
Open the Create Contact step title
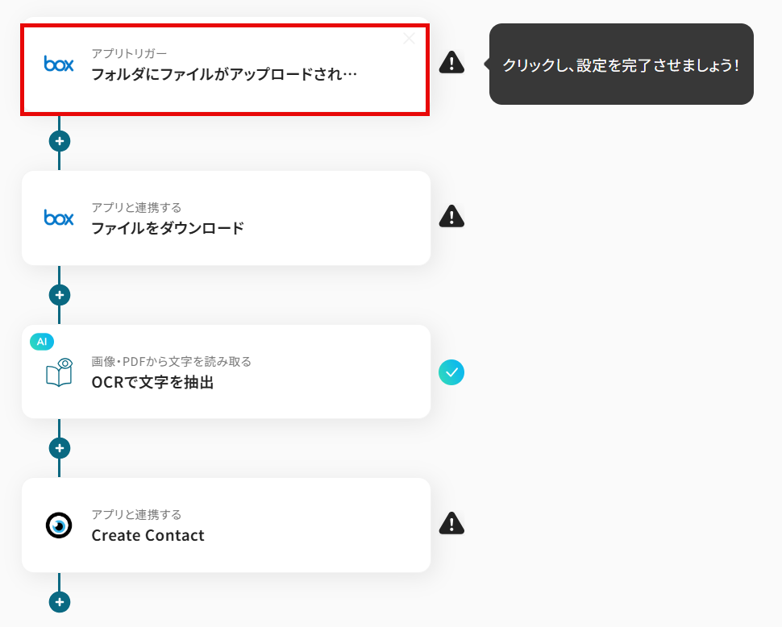148,535
